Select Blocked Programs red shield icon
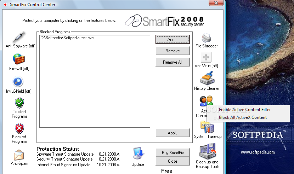This screenshot has width=294, height=174. [x=19, y=128]
